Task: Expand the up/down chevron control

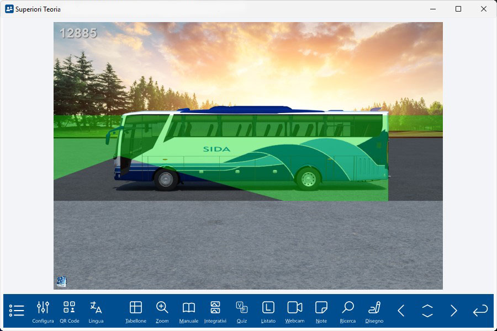Action: point(427,311)
